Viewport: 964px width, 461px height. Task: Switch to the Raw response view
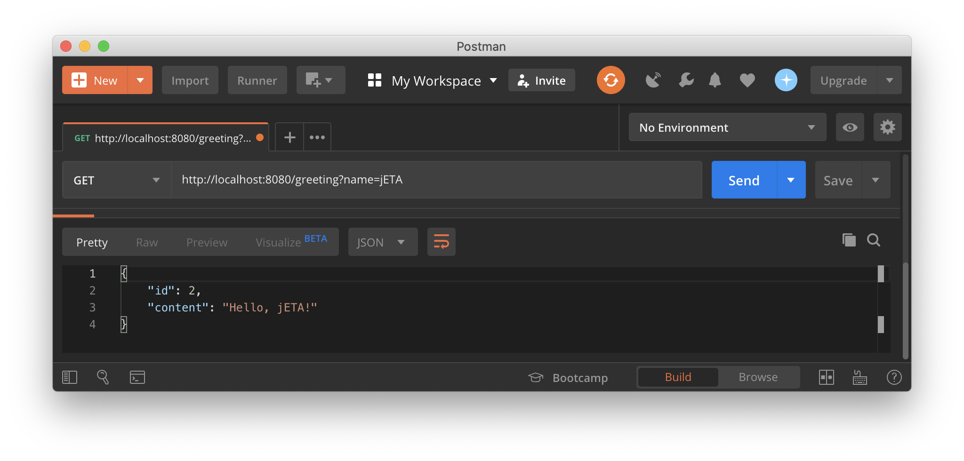click(x=147, y=242)
